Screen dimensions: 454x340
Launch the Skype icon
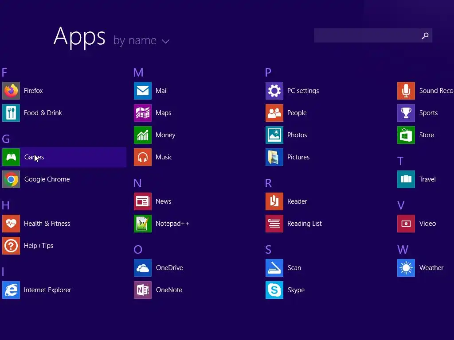274,290
